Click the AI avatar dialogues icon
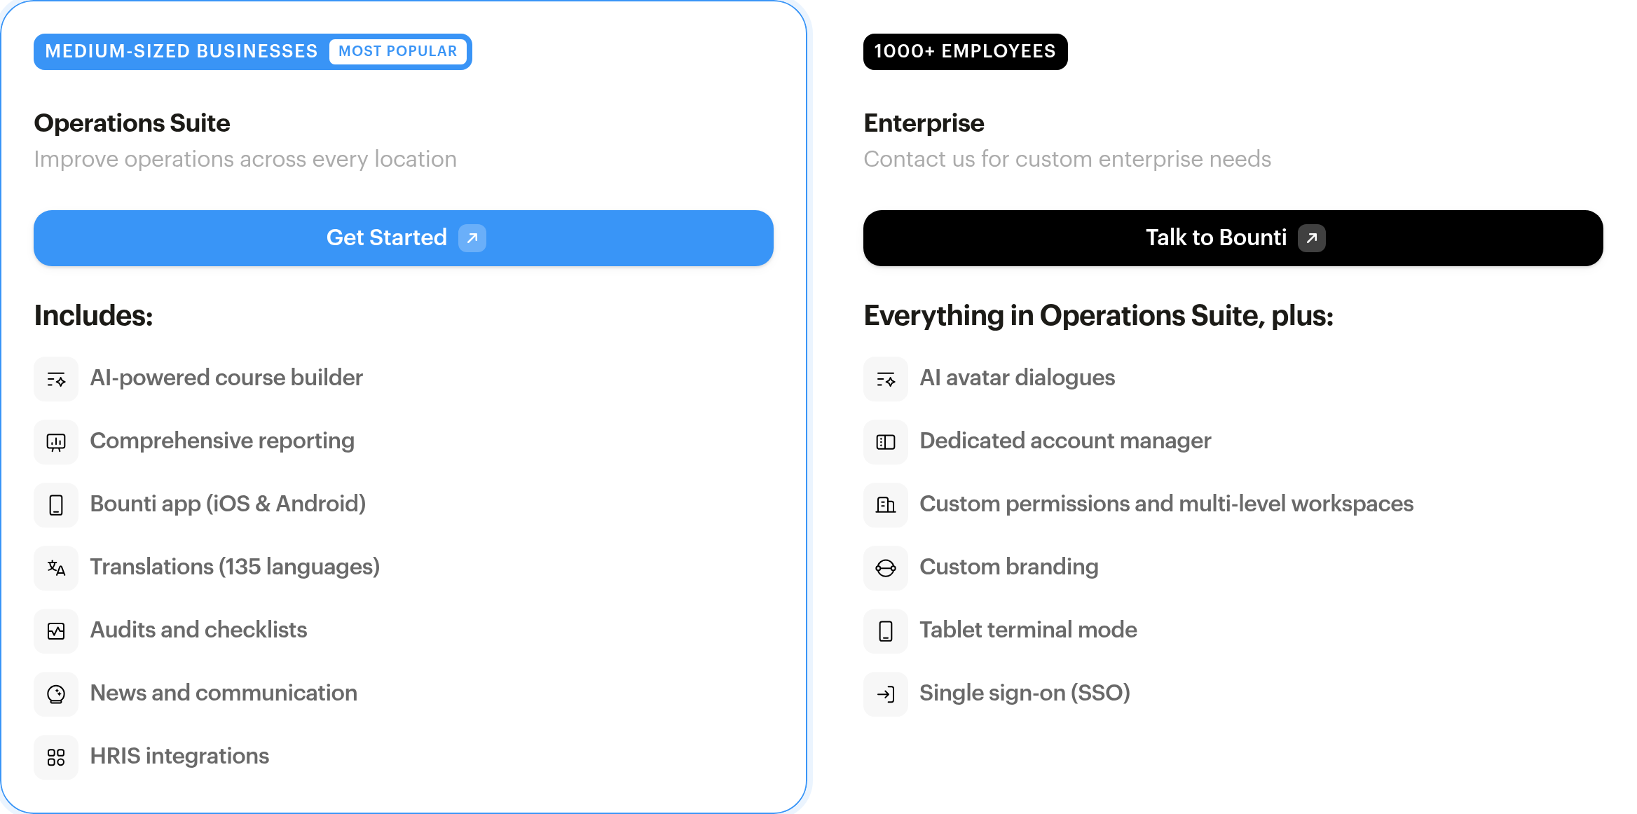This screenshot has height=814, width=1637. point(886,379)
